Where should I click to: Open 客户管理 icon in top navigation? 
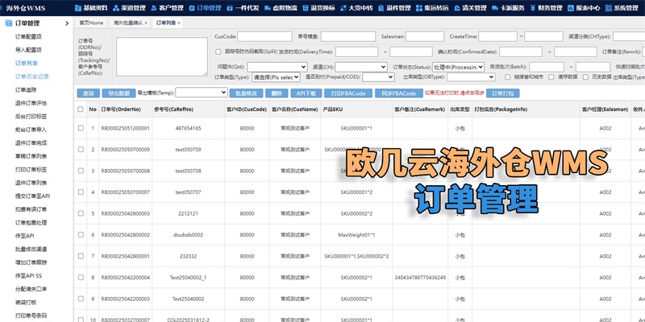pos(154,8)
